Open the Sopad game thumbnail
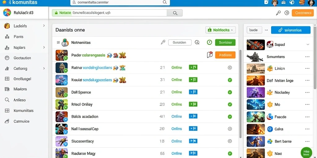 (x=256, y=45)
